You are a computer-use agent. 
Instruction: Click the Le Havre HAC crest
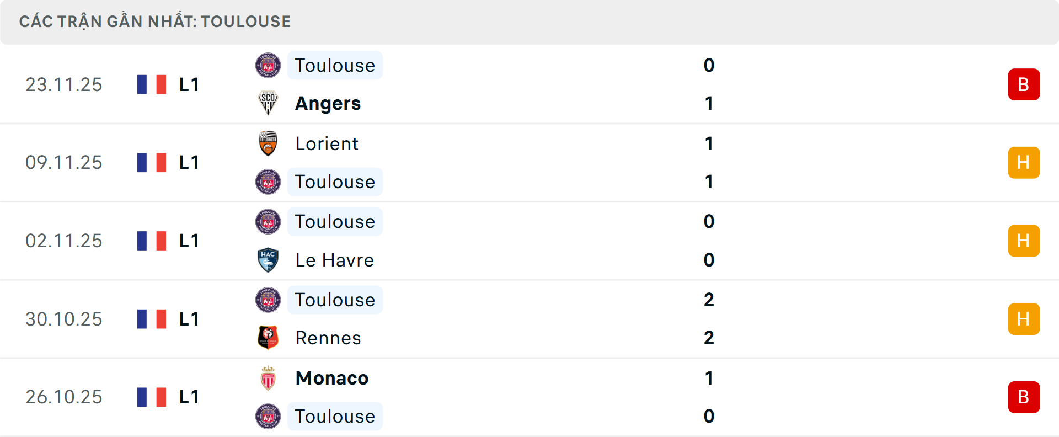tap(268, 260)
